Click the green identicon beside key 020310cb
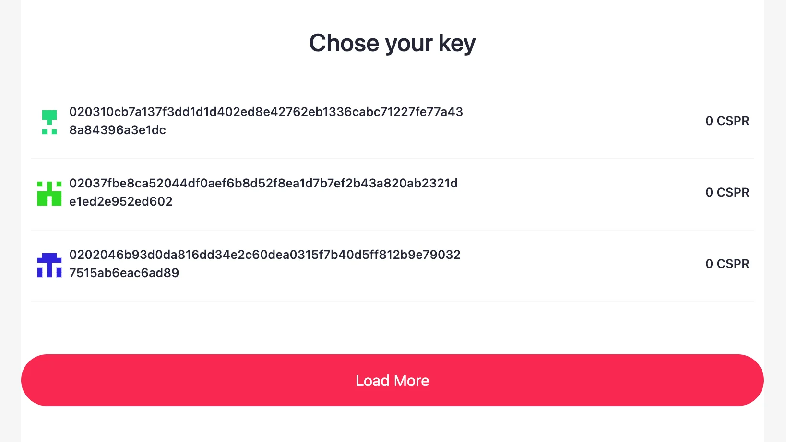Viewport: 786px width, 442px height. [x=49, y=121]
